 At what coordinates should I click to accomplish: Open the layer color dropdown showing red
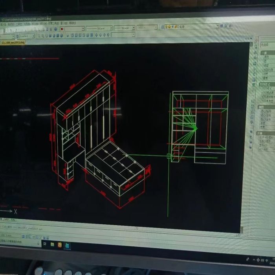click(82, 29)
